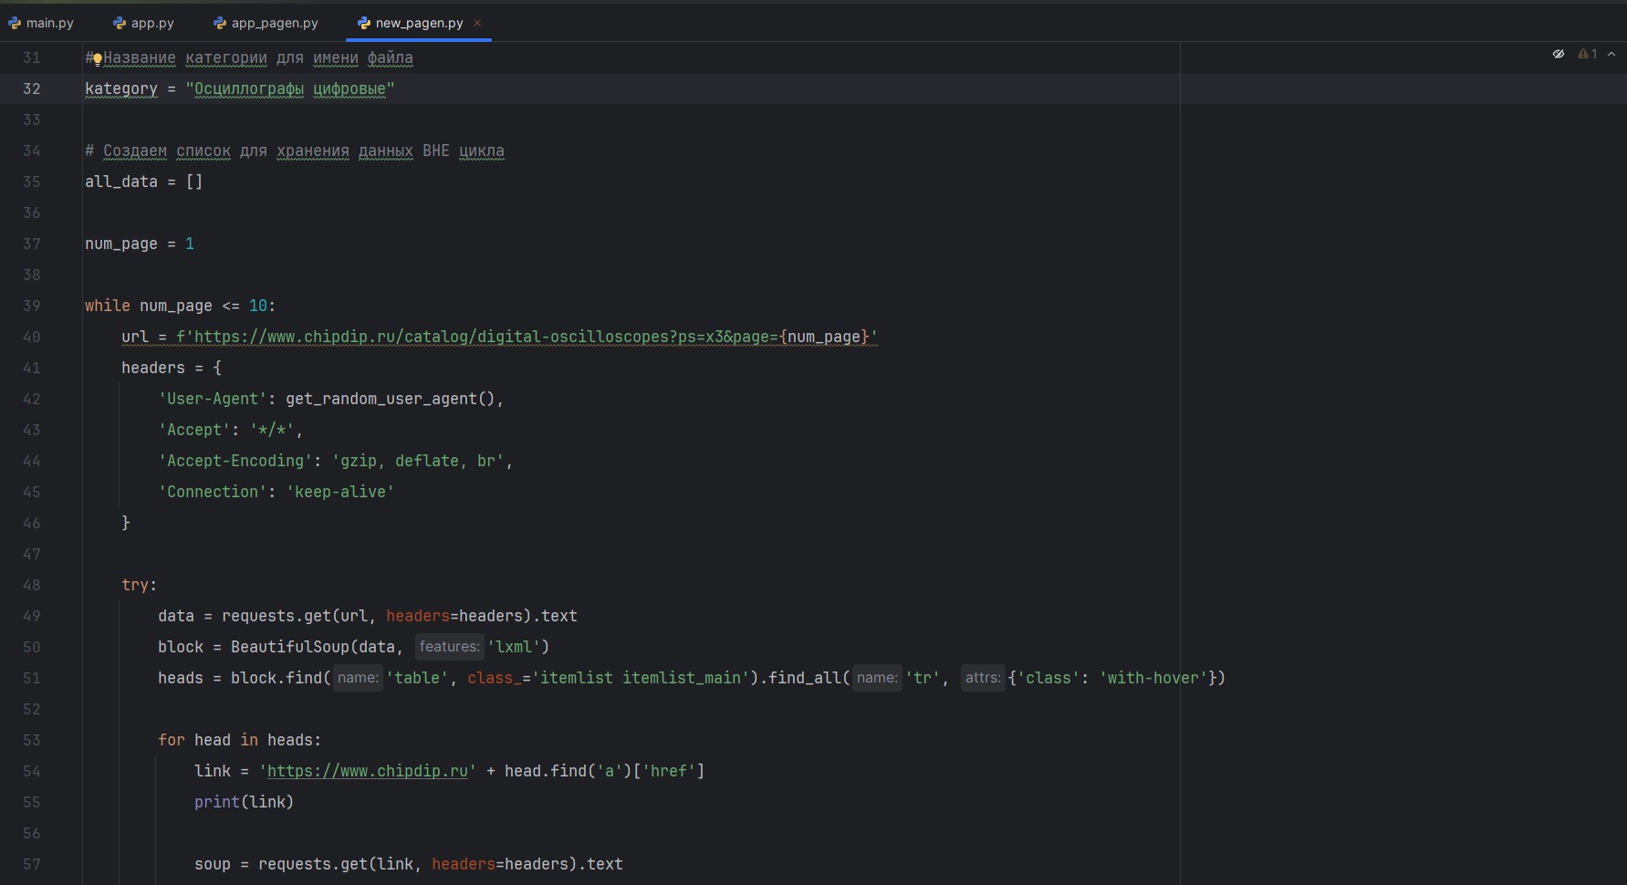Open the app.py editor tab
The height and width of the screenshot is (885, 1627).
(143, 23)
